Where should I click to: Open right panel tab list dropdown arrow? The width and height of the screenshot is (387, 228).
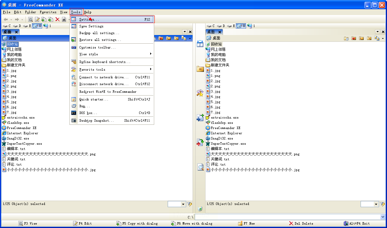tap(377, 32)
